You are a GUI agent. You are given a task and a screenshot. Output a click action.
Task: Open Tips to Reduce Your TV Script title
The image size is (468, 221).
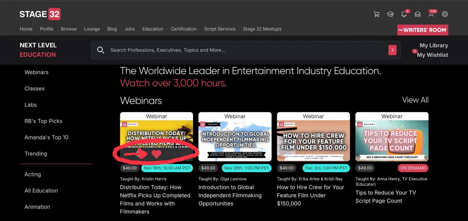click(x=386, y=197)
